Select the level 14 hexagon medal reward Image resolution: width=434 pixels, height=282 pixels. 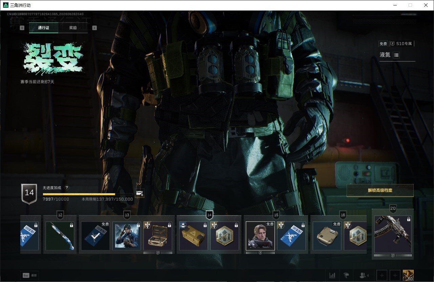point(225,236)
